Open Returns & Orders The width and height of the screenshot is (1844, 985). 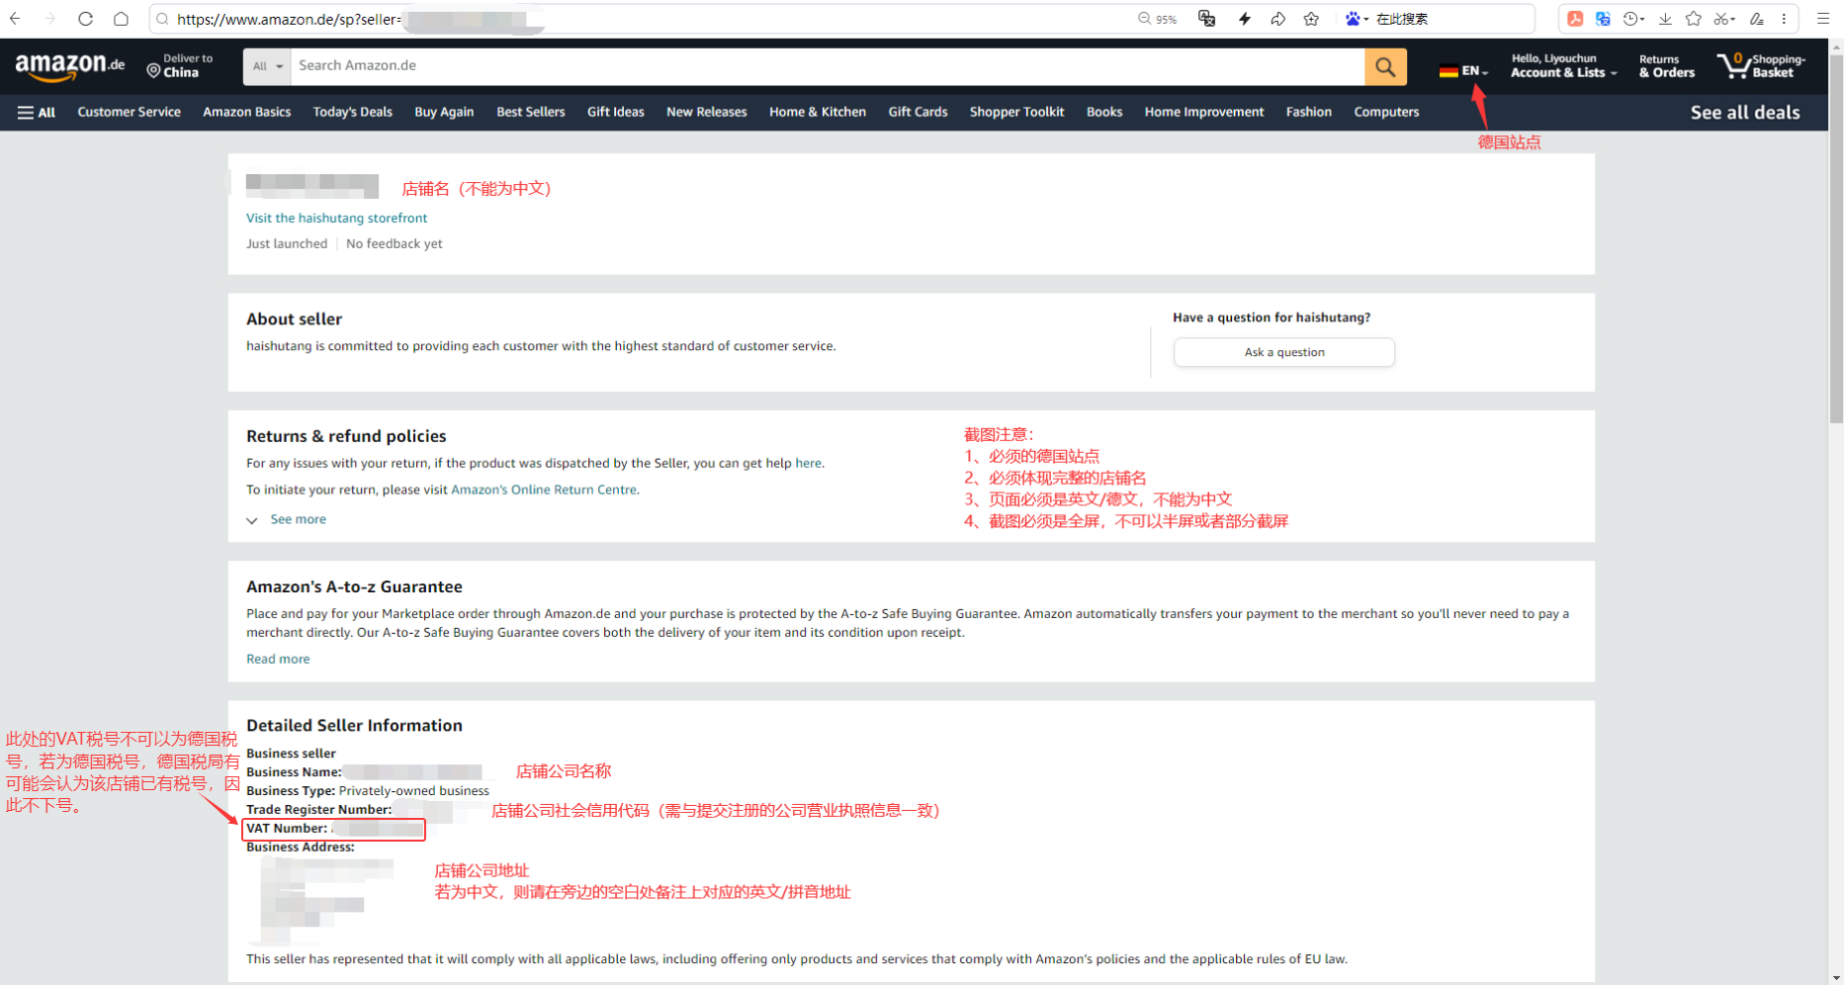pyautogui.click(x=1666, y=66)
